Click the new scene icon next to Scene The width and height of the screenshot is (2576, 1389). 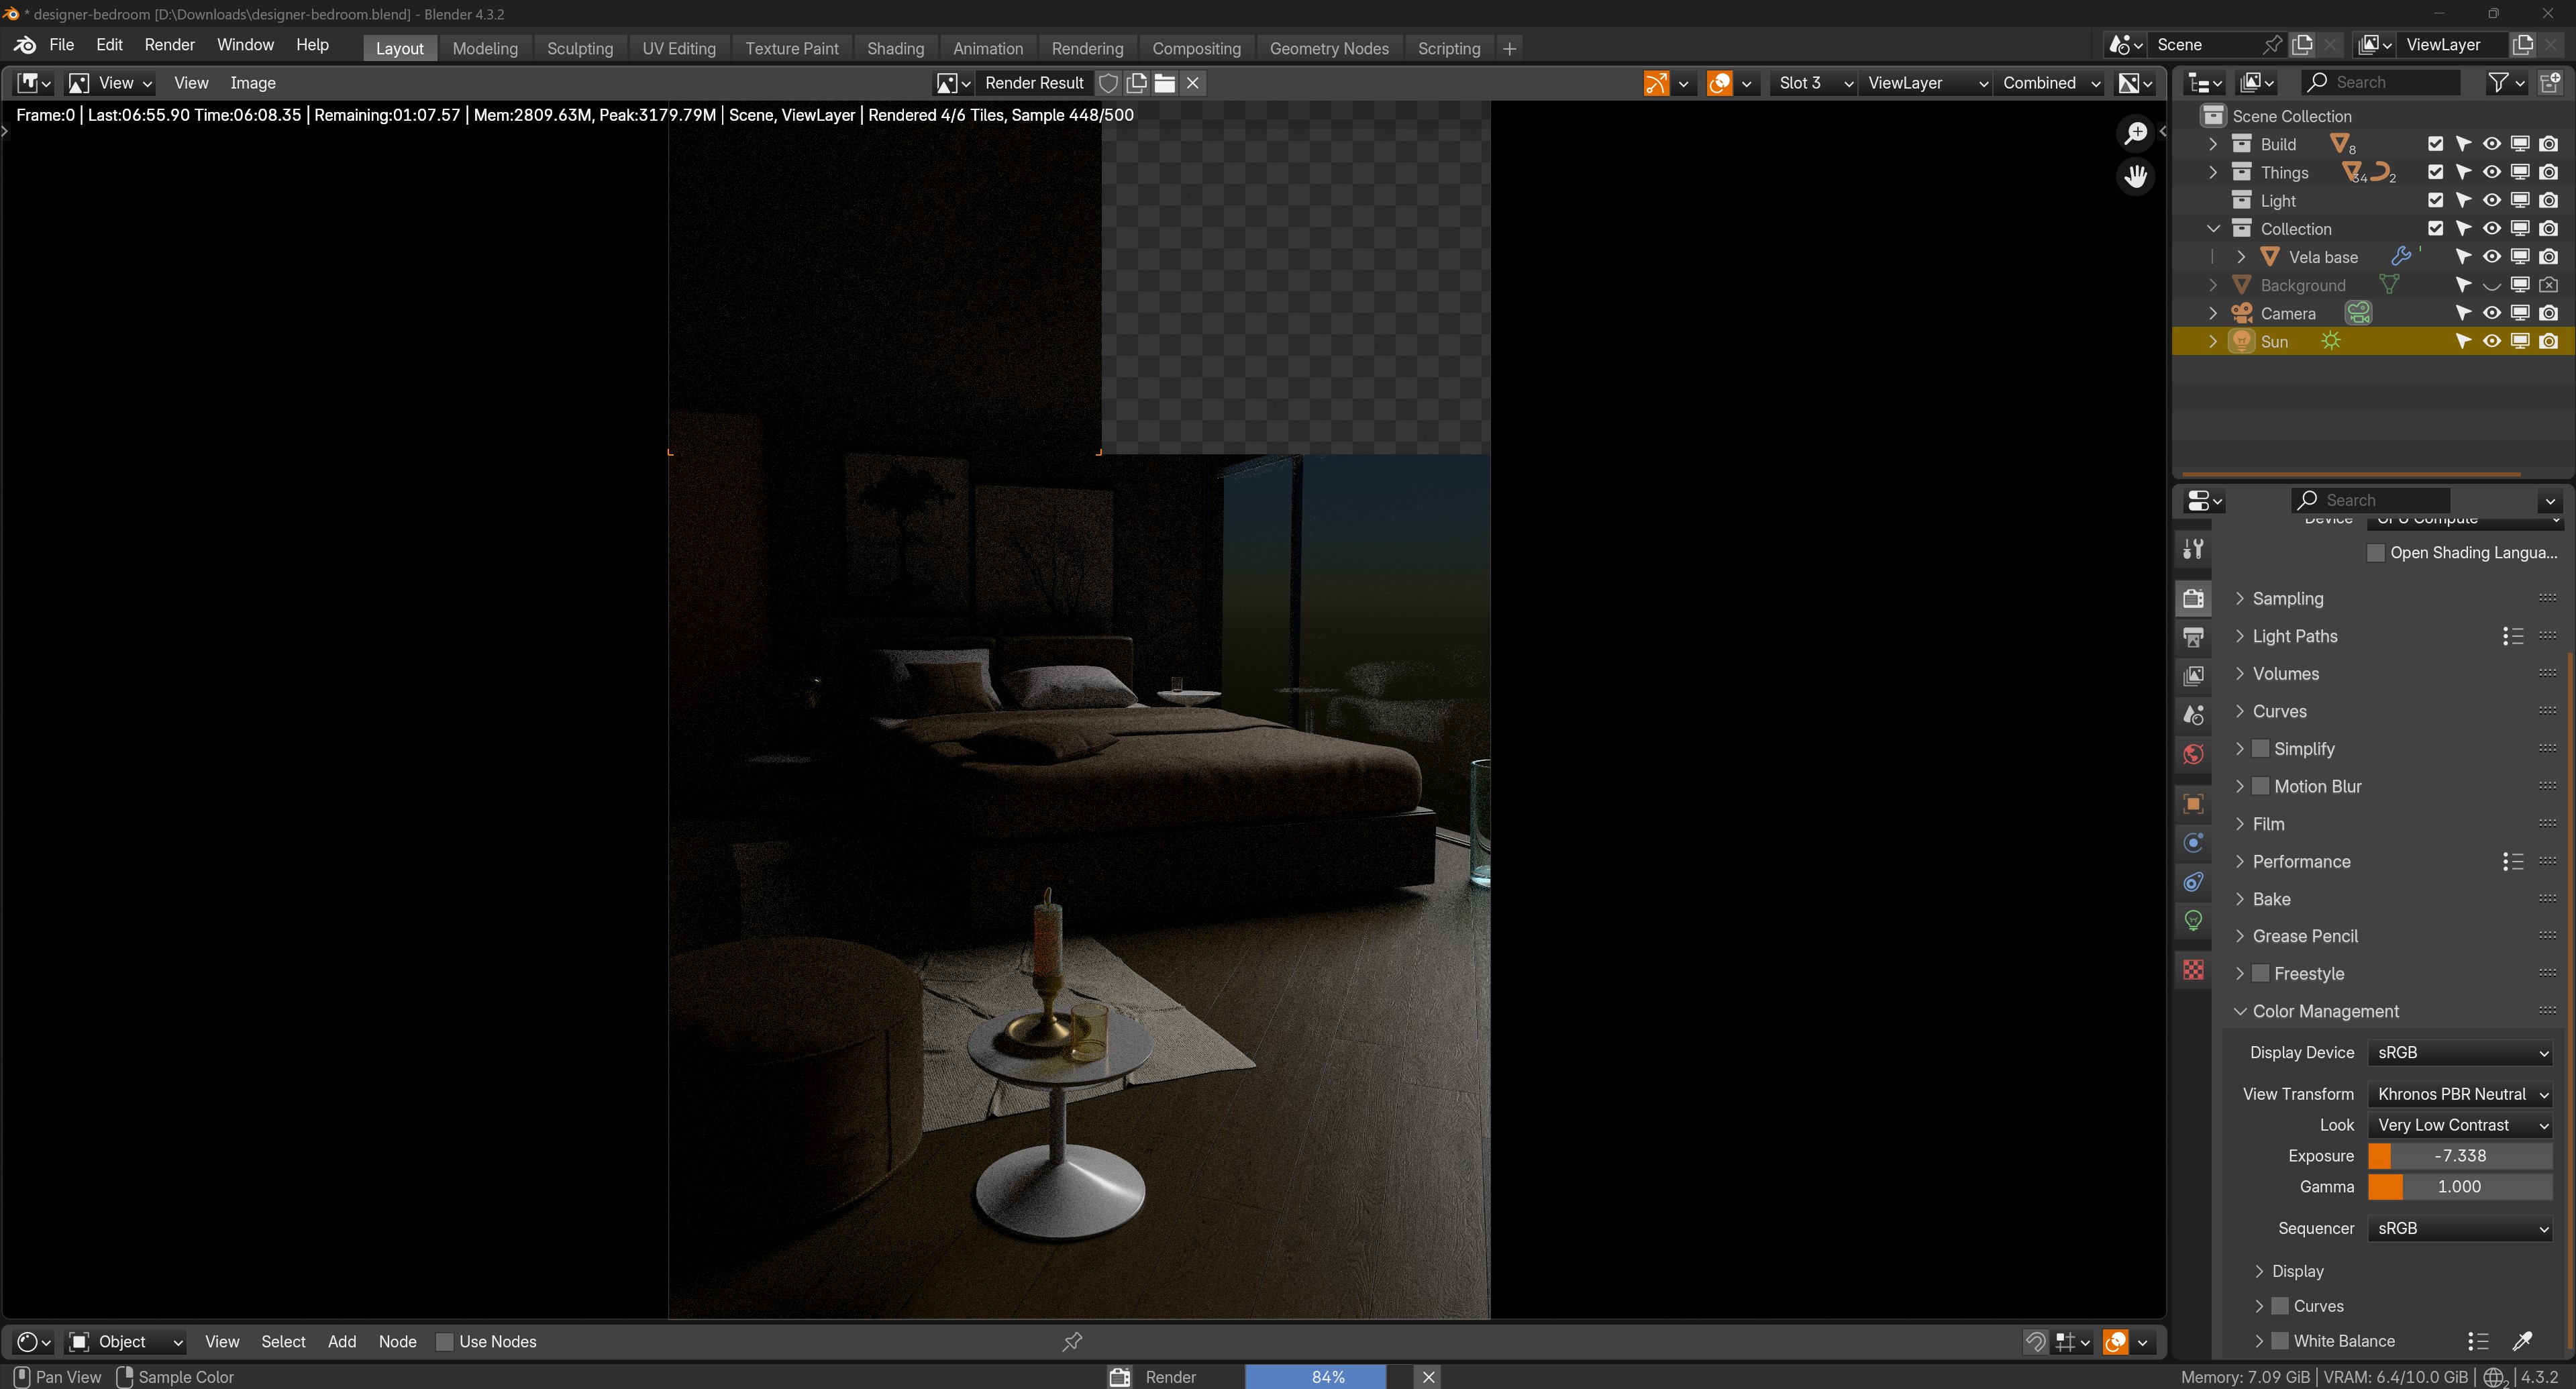click(2303, 45)
